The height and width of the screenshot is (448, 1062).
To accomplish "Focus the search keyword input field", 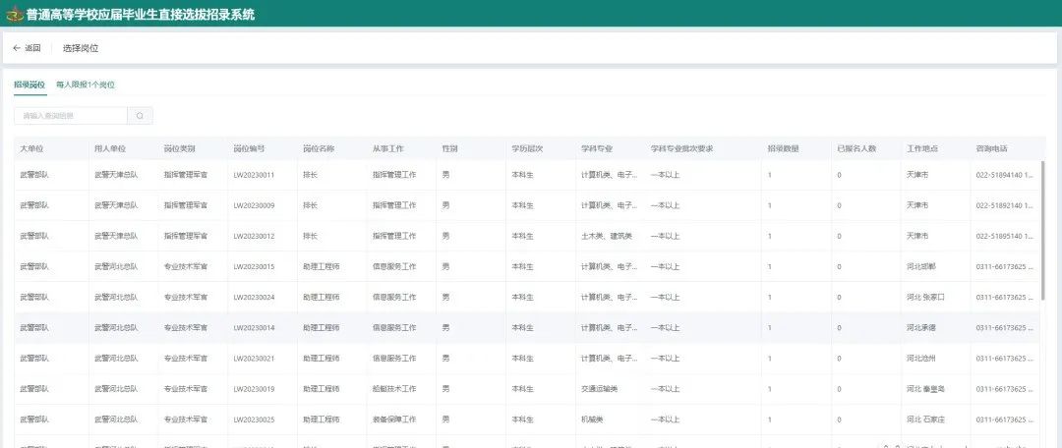I will (x=69, y=116).
